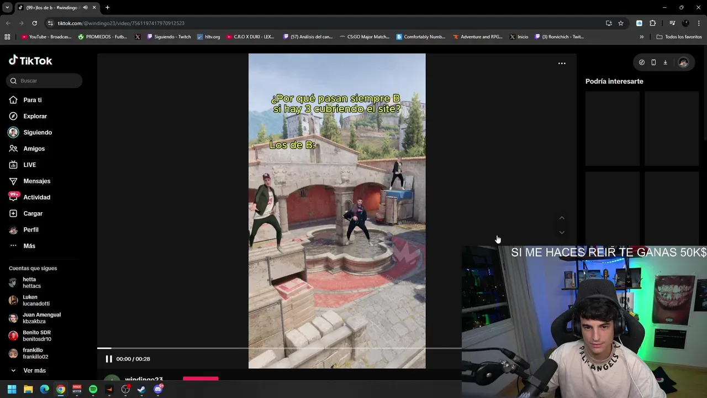Expand Ver más followed accounts
The height and width of the screenshot is (398, 707).
point(28,370)
